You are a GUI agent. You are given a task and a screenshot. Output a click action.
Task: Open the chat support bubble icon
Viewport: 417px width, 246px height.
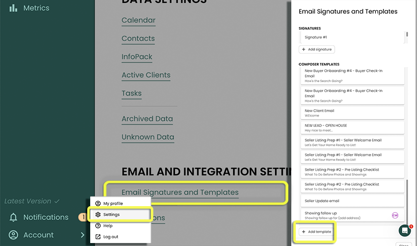[405, 231]
